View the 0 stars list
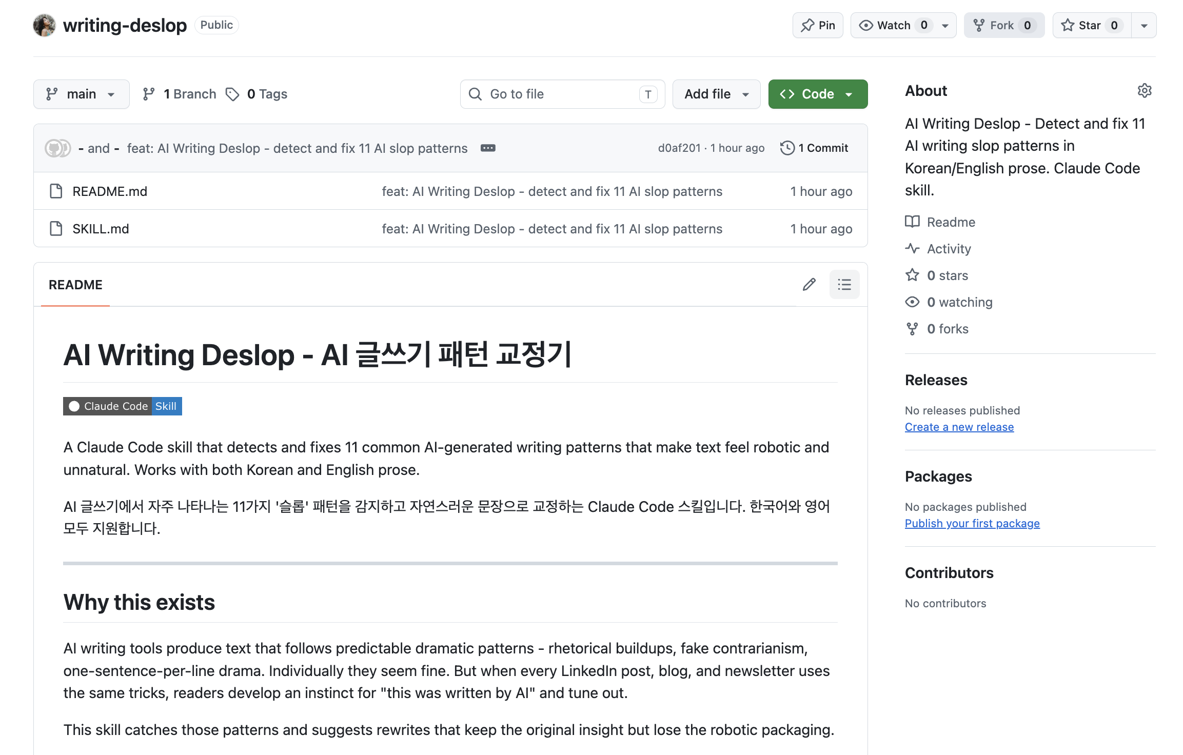The height and width of the screenshot is (755, 1183). pyautogui.click(x=937, y=275)
